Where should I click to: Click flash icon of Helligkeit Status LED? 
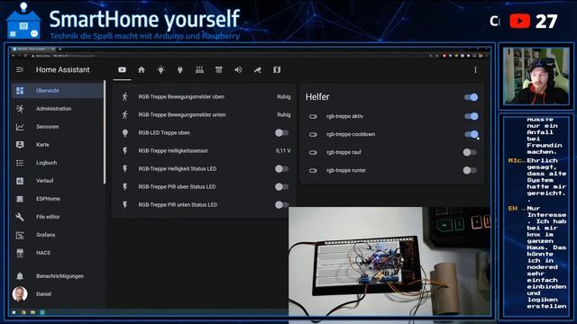pyautogui.click(x=125, y=168)
